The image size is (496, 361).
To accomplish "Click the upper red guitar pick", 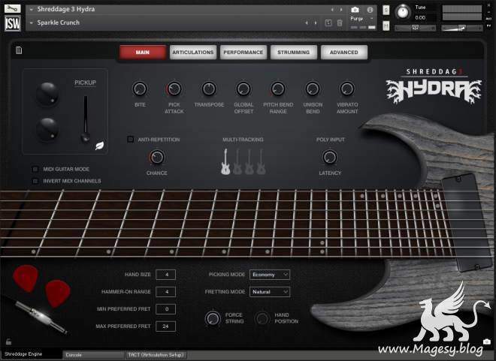I will (x=26, y=278).
